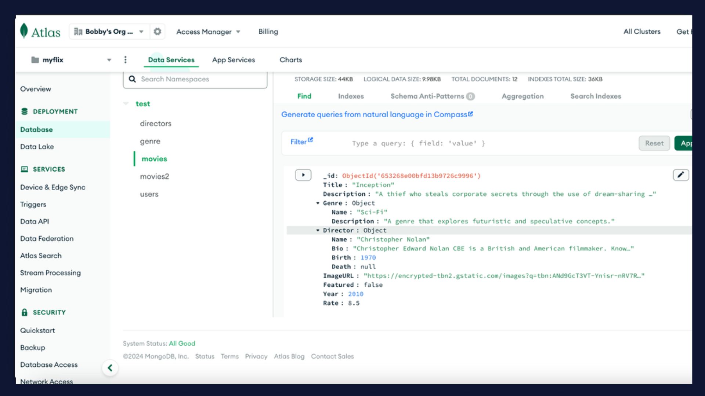Switch to the App Services tab
The height and width of the screenshot is (396, 705).
(x=234, y=60)
